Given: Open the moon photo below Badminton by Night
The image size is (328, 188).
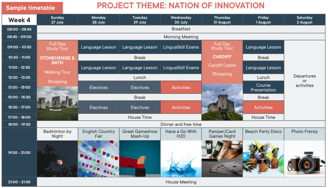Looking at the screenshot, I should pos(57,159).
